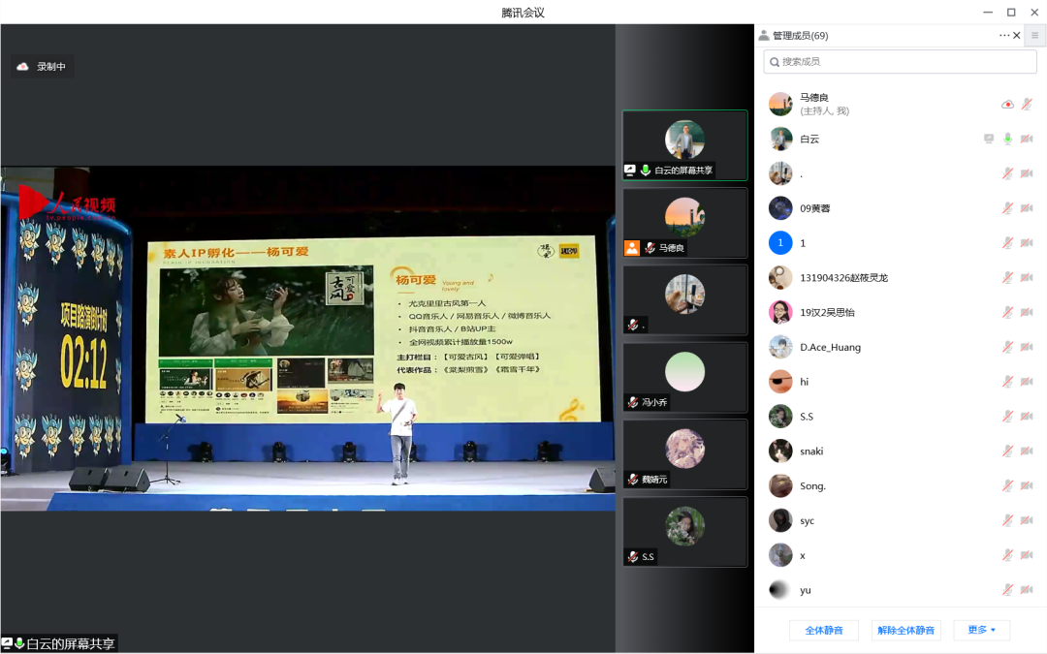Image resolution: width=1047 pixels, height=654 pixels.
Task: Toggle microphone for member named 1
Action: click(x=1007, y=243)
